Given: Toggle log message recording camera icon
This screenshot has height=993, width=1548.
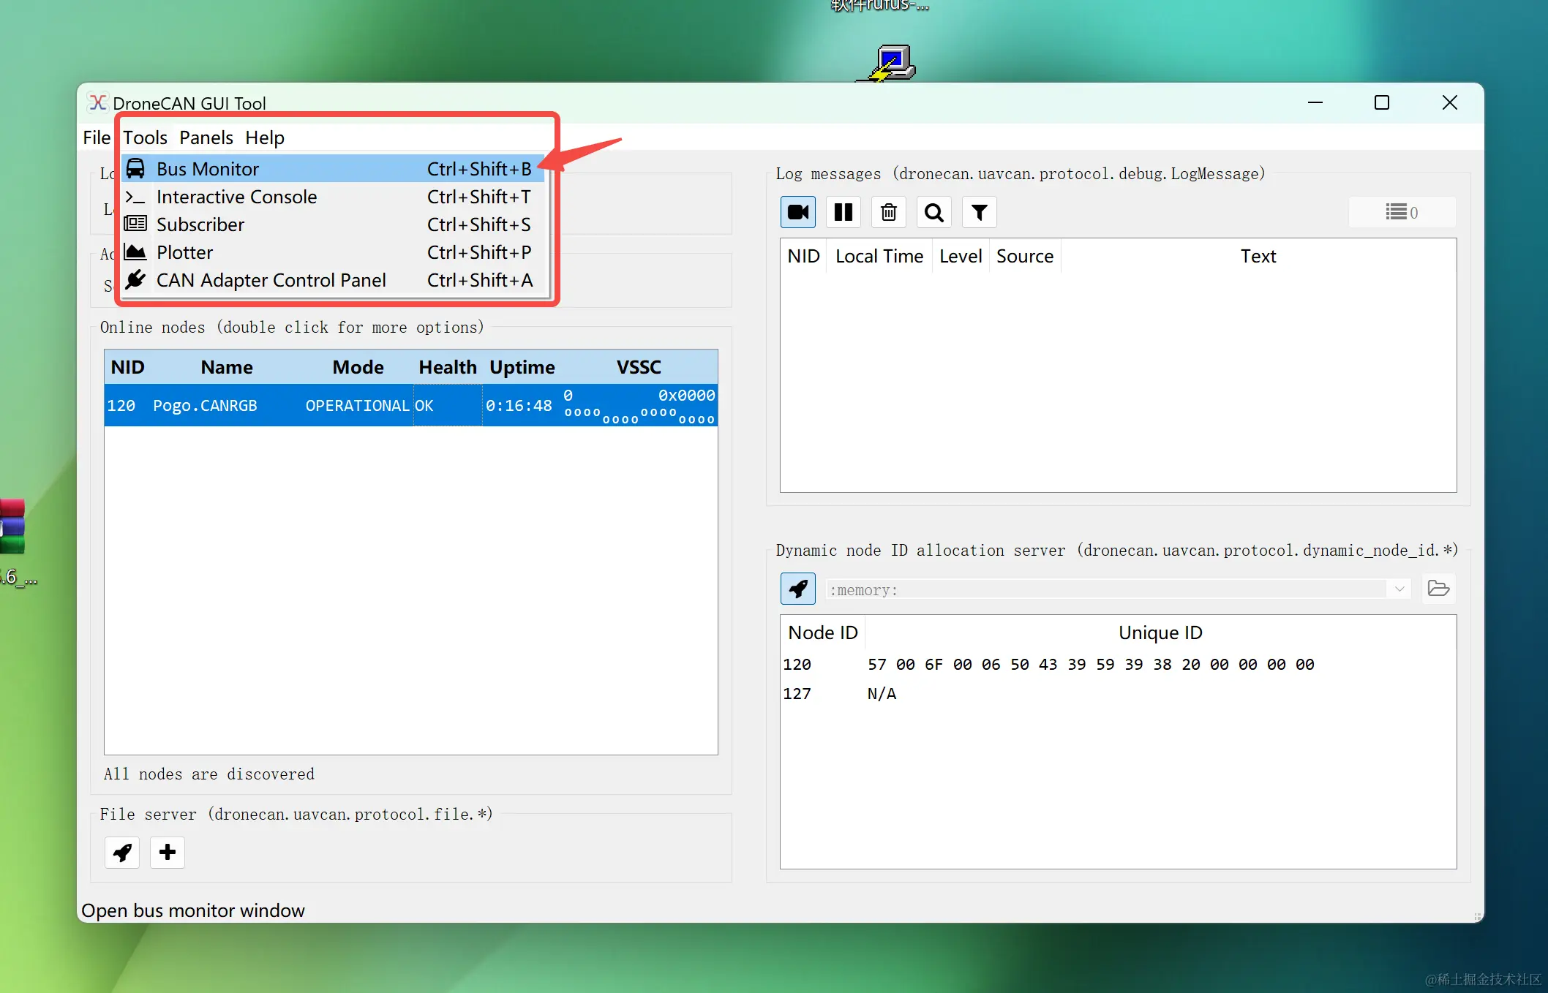Looking at the screenshot, I should coord(797,213).
